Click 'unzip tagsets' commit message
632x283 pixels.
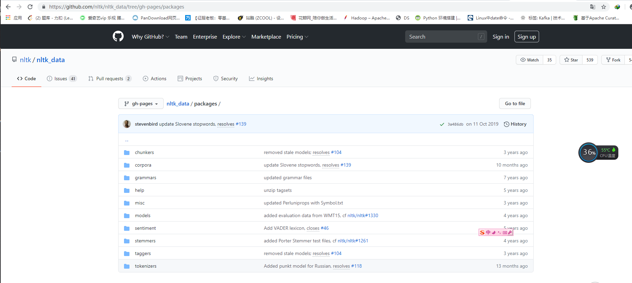(x=278, y=190)
